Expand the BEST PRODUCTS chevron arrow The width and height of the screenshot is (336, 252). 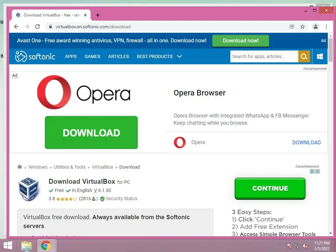click(x=179, y=56)
